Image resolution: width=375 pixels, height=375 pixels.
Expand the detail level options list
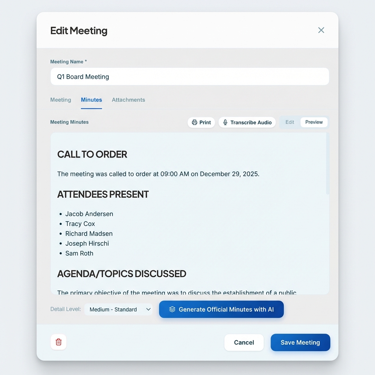coord(118,309)
